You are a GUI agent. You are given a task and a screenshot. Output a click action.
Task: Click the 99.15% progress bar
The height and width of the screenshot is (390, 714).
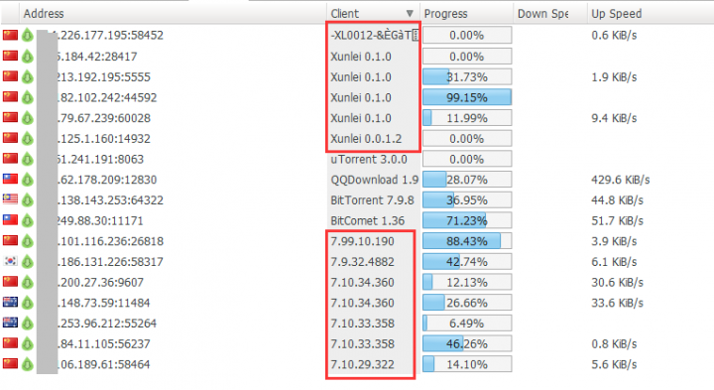tap(467, 97)
